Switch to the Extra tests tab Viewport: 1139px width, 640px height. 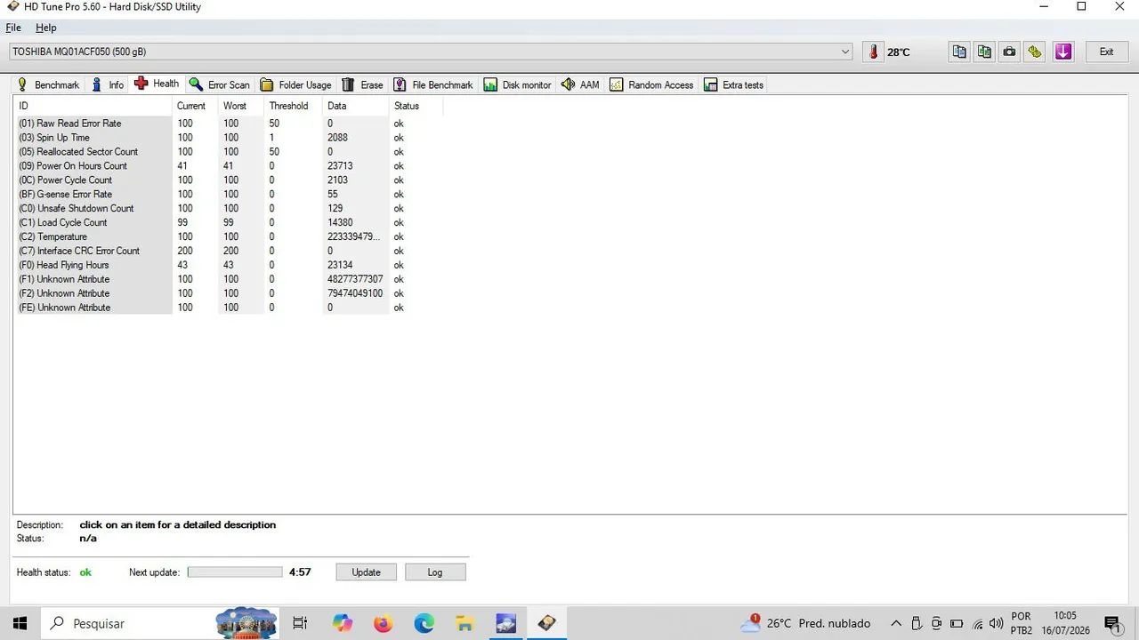click(x=734, y=85)
